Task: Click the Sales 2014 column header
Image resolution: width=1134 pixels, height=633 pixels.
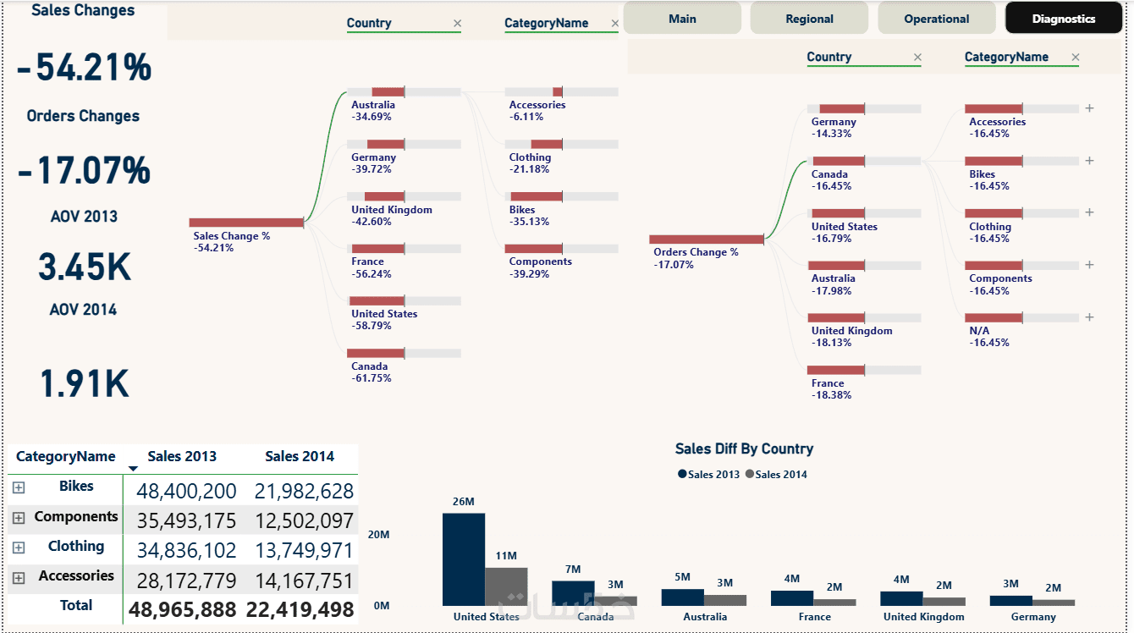Action: (x=300, y=457)
